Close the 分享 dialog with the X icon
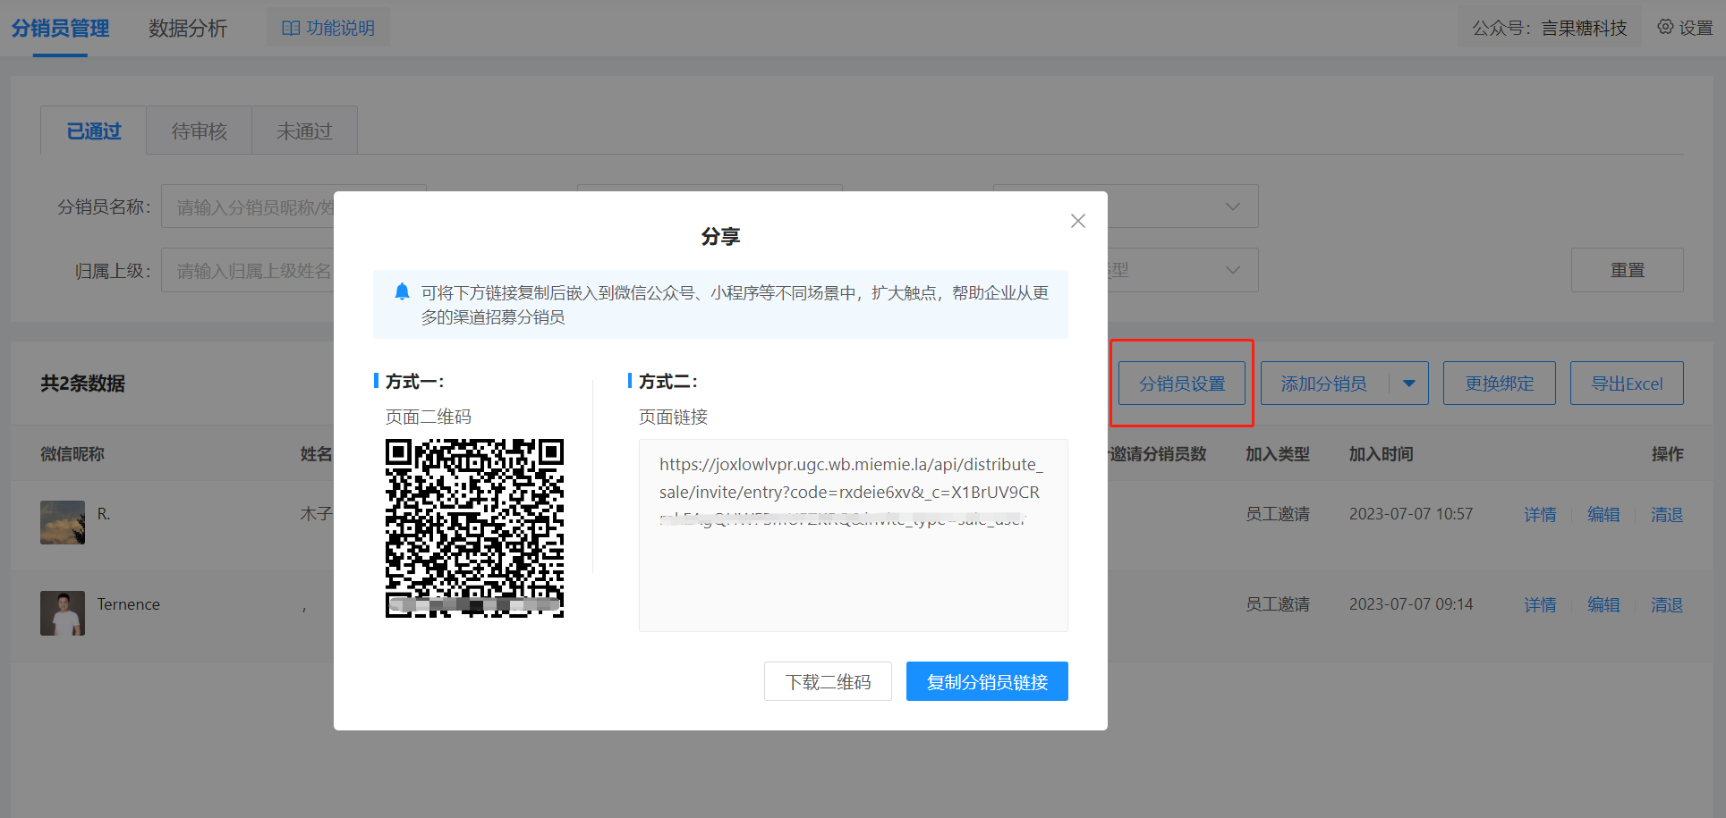Image resolution: width=1726 pixels, height=818 pixels. [1077, 221]
